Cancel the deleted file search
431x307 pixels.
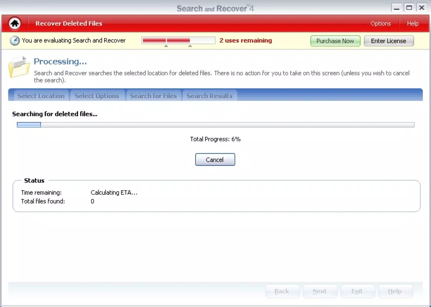pyautogui.click(x=215, y=160)
